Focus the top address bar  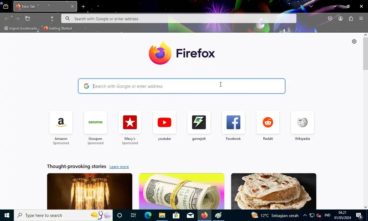pyautogui.click(x=179, y=19)
